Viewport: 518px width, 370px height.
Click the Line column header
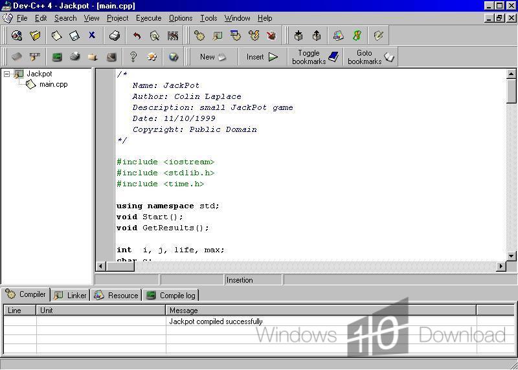tap(19, 310)
